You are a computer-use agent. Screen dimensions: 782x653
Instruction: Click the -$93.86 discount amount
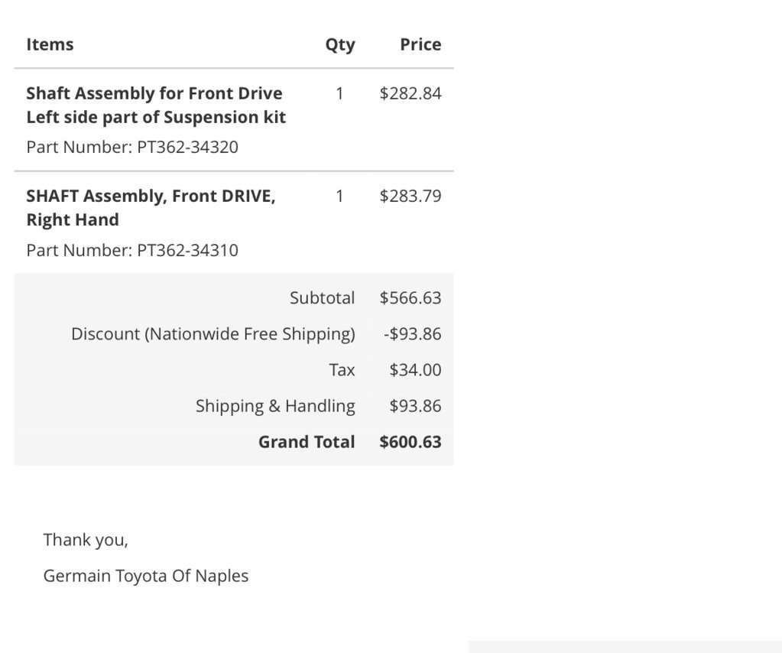pos(413,333)
